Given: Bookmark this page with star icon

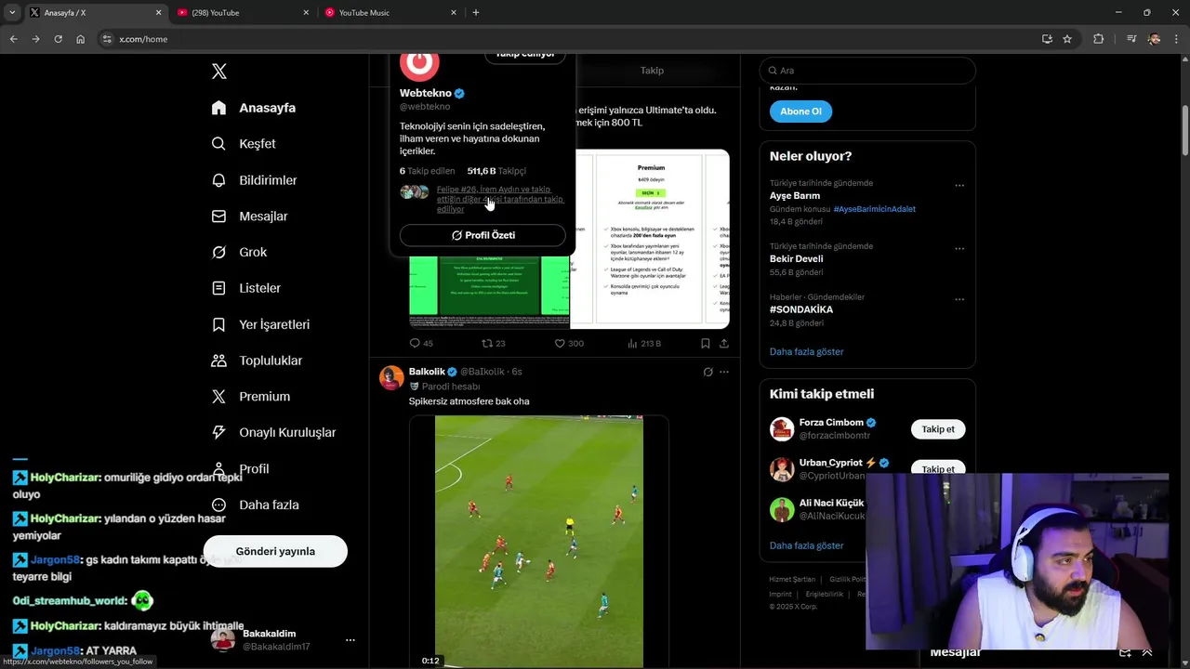Looking at the screenshot, I should click(1067, 39).
